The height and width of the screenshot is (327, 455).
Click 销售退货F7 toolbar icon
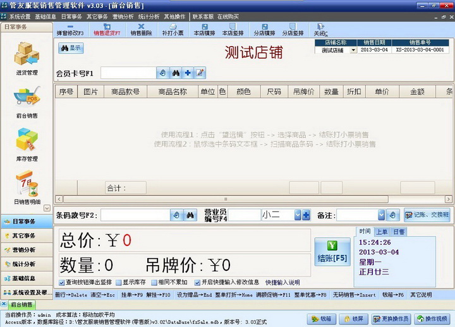click(x=107, y=29)
